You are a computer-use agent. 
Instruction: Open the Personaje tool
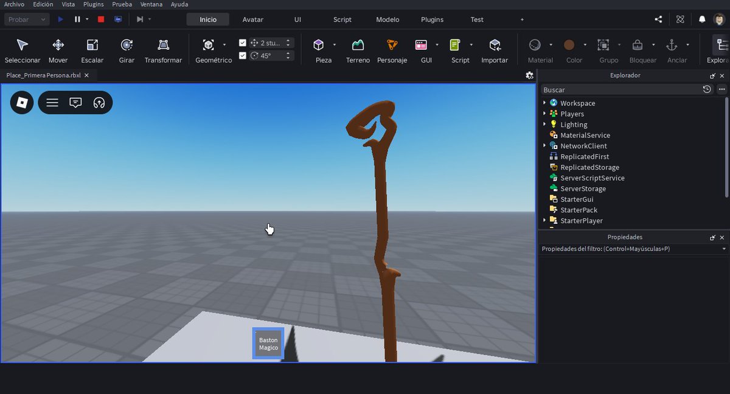(x=392, y=51)
